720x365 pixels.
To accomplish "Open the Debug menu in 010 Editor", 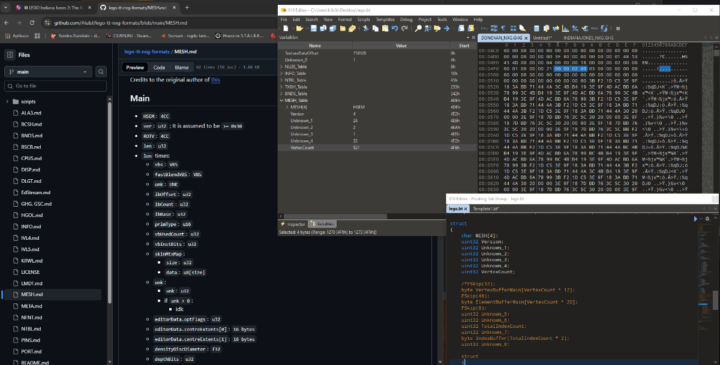I will pos(406,19).
